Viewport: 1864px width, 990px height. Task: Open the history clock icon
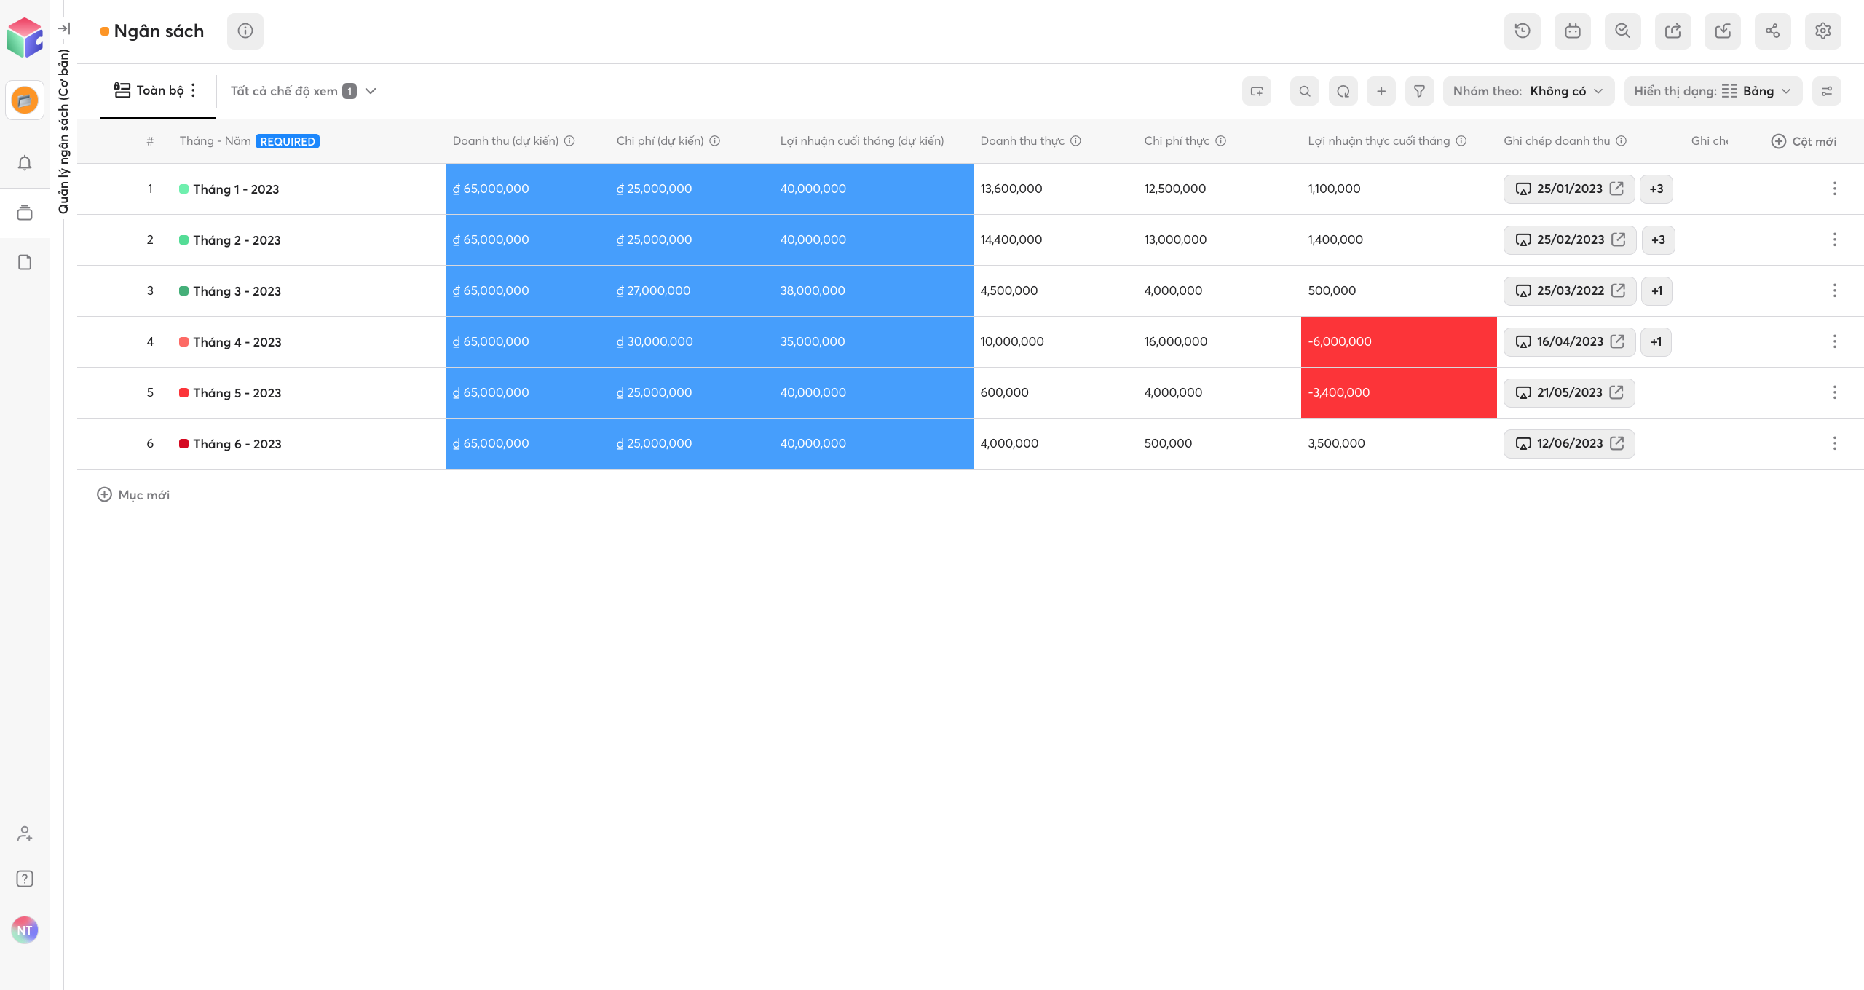[1523, 31]
